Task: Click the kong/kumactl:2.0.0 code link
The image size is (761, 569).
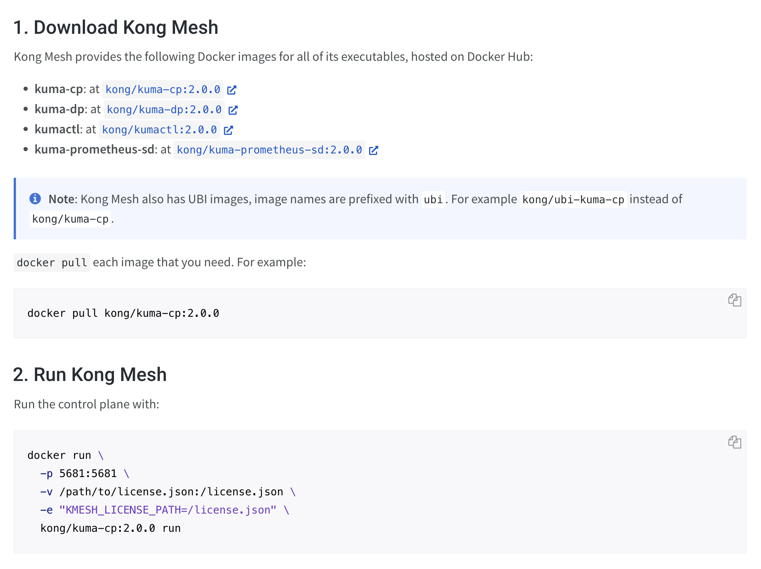Action: 159,130
